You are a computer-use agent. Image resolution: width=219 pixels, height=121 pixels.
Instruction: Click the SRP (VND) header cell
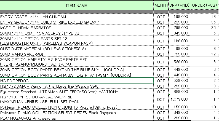(178, 6)
